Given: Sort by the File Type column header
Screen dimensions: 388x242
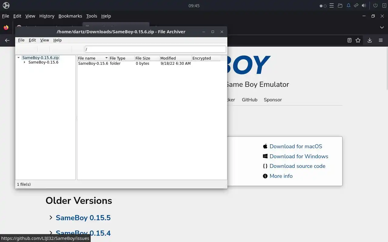Looking at the screenshot, I should point(122,58).
